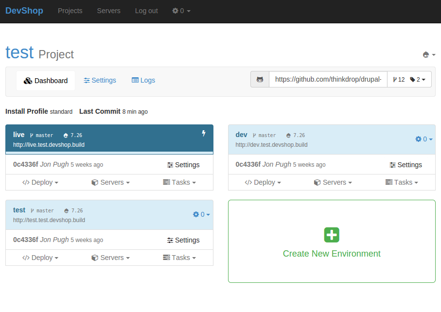
Task: Expand Tasks dropdown for test environment
Action: point(179,258)
